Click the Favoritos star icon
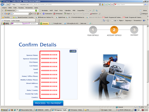This screenshot has width=149, height=112. pos(3,17)
